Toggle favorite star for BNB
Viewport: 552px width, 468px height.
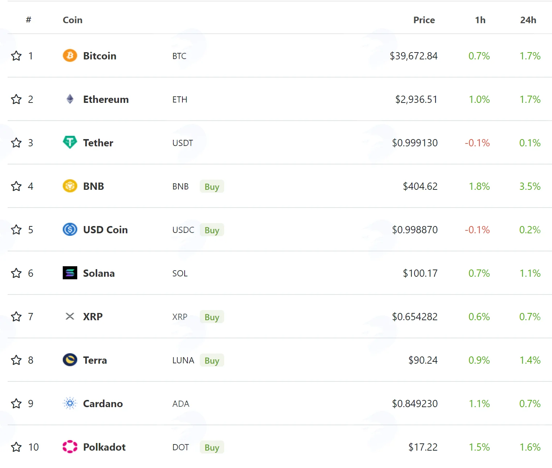tap(16, 186)
